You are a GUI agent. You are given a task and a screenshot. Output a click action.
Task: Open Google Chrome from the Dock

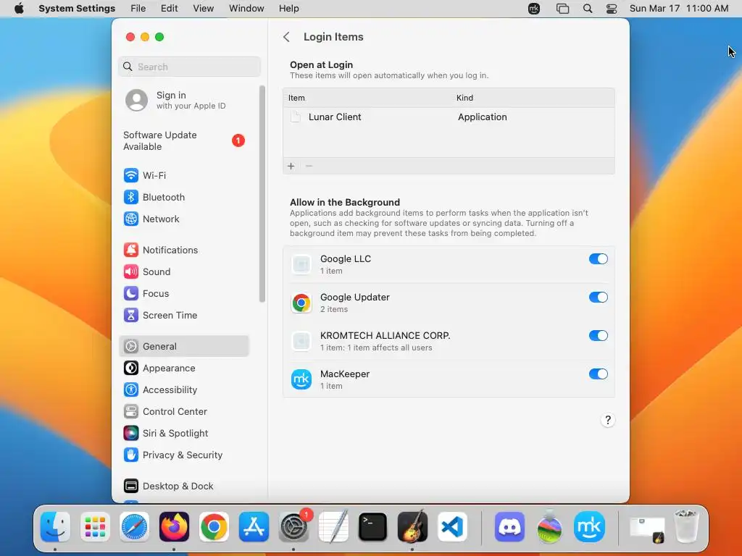pos(214,526)
